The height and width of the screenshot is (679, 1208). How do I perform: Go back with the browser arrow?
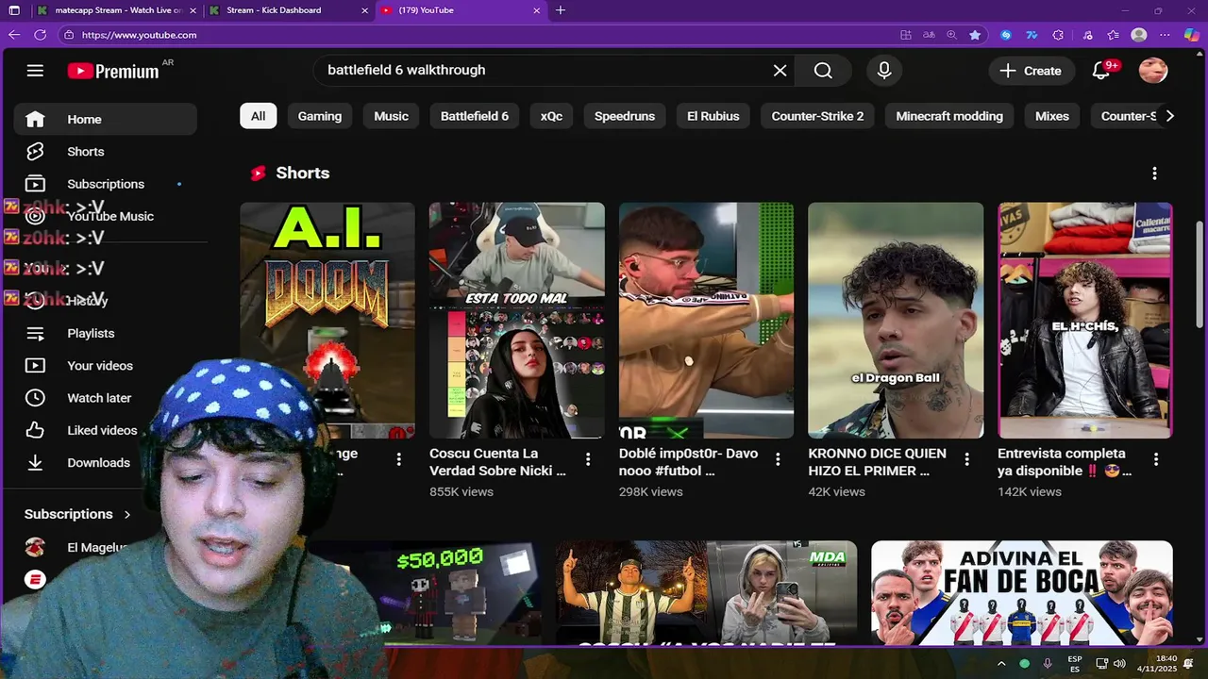click(14, 35)
